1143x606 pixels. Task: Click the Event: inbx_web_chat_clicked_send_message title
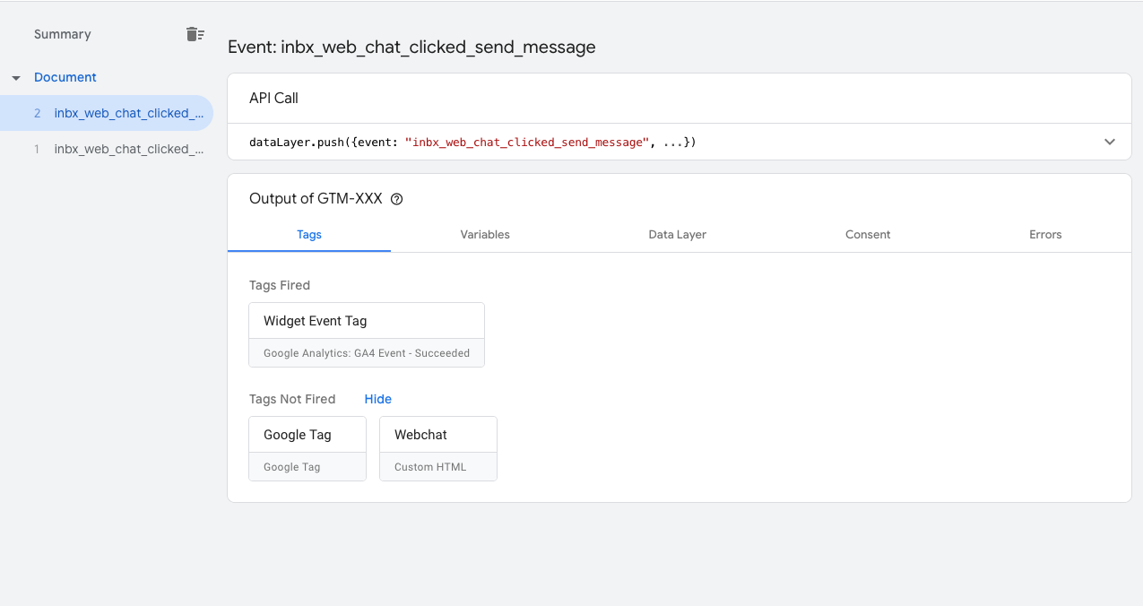pyautogui.click(x=411, y=48)
